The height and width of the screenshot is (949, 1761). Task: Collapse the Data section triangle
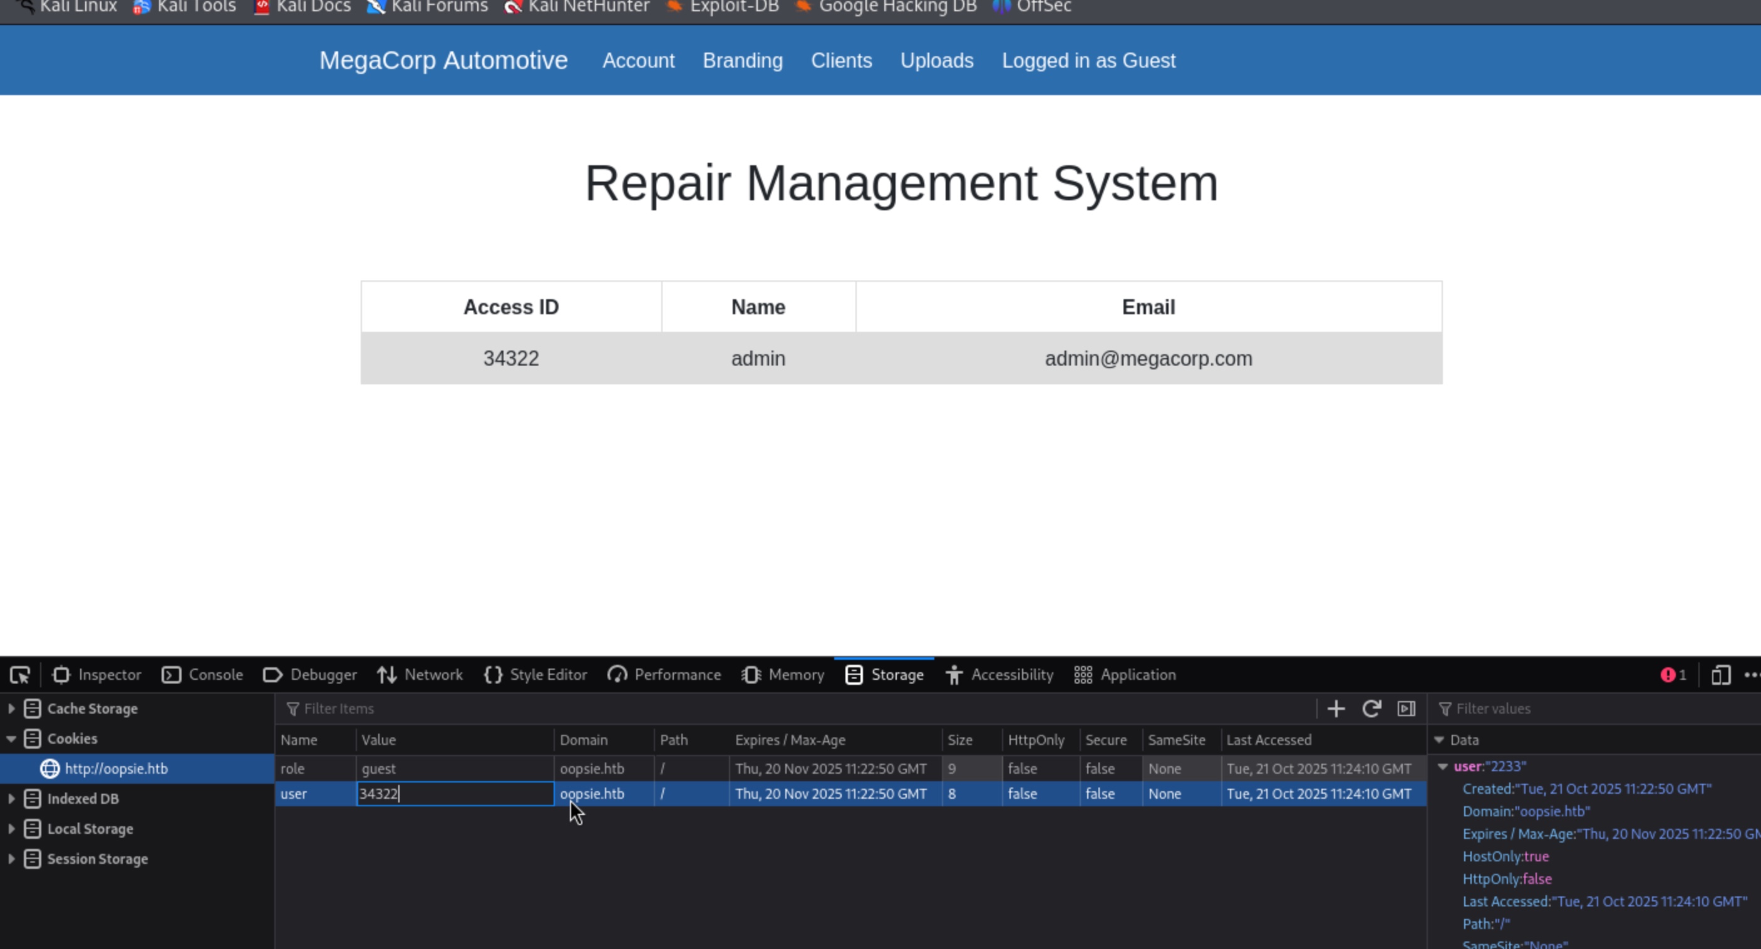(x=1439, y=740)
